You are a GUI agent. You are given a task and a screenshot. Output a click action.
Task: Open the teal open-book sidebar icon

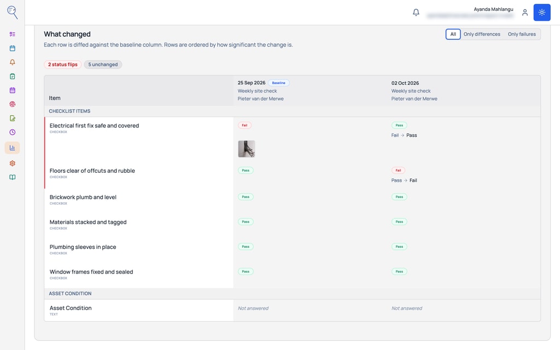(x=13, y=177)
